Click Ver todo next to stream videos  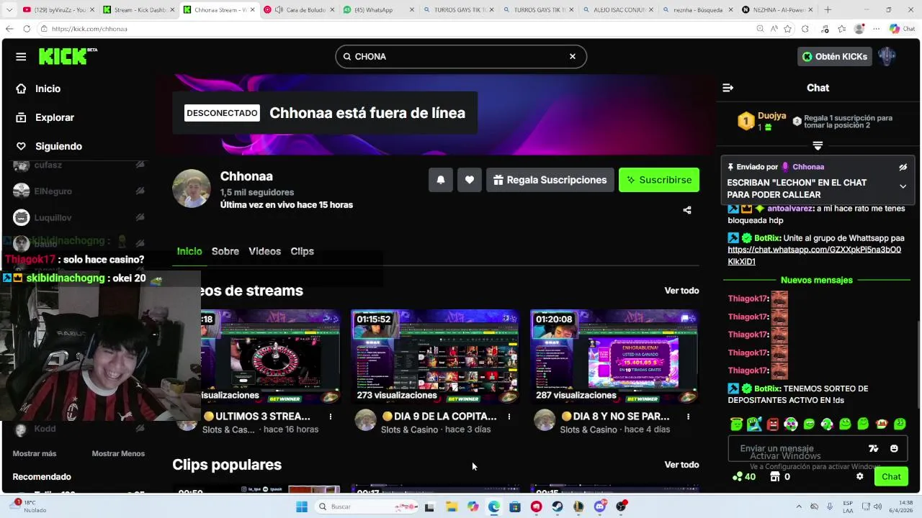[681, 291]
